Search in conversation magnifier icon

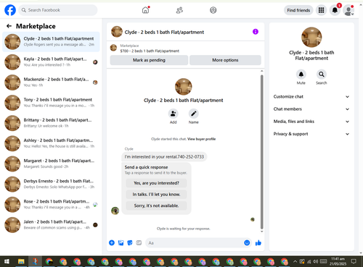tap(322, 75)
